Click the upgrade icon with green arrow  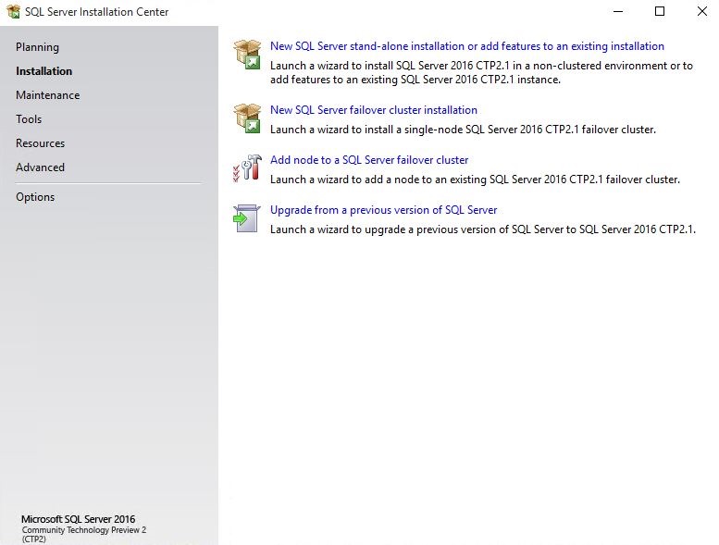pos(247,218)
